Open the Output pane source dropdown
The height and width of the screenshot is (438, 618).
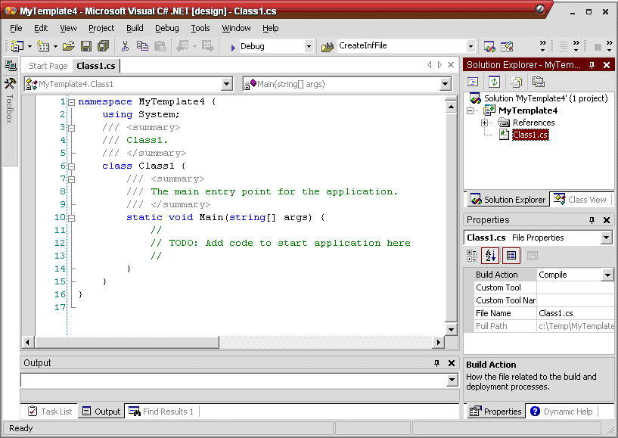[x=452, y=380]
